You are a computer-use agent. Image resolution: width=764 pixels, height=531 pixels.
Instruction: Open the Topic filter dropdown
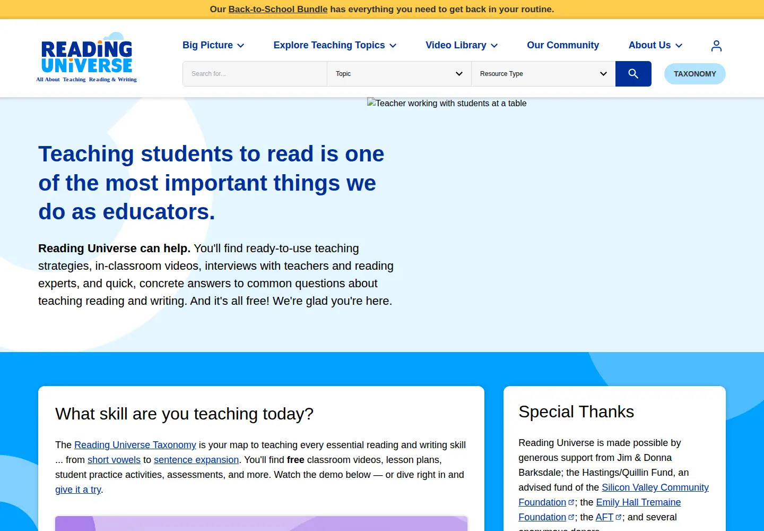399,74
